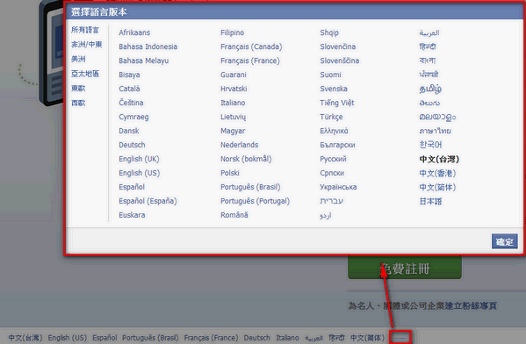Viewport: 526px width, 344px height.
Task: Choose Hrvatski language
Action: [234, 89]
